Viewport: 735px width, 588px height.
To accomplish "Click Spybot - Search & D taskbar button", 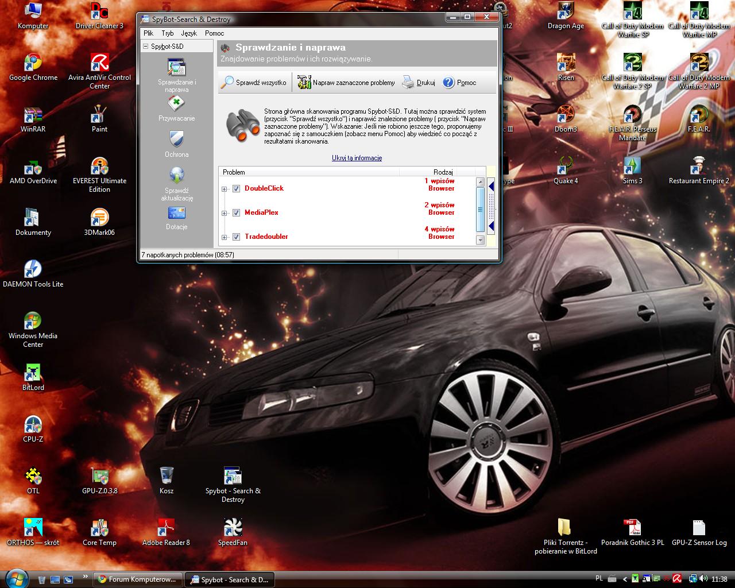I will (230, 579).
